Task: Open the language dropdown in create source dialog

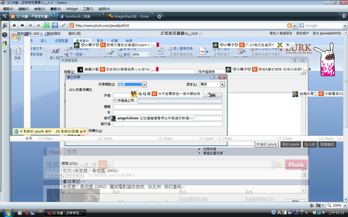Action: [222, 84]
